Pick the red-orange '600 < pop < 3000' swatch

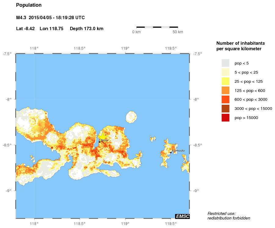[x=225, y=100]
